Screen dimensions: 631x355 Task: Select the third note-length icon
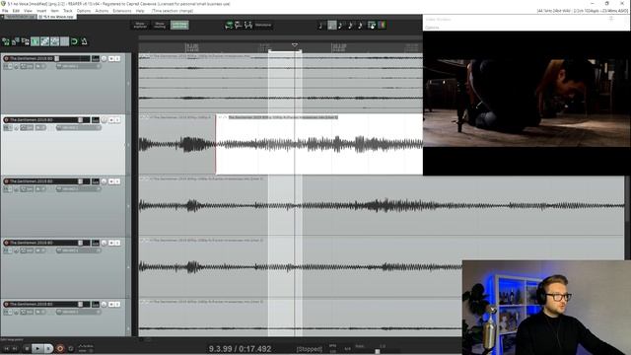coord(341,26)
